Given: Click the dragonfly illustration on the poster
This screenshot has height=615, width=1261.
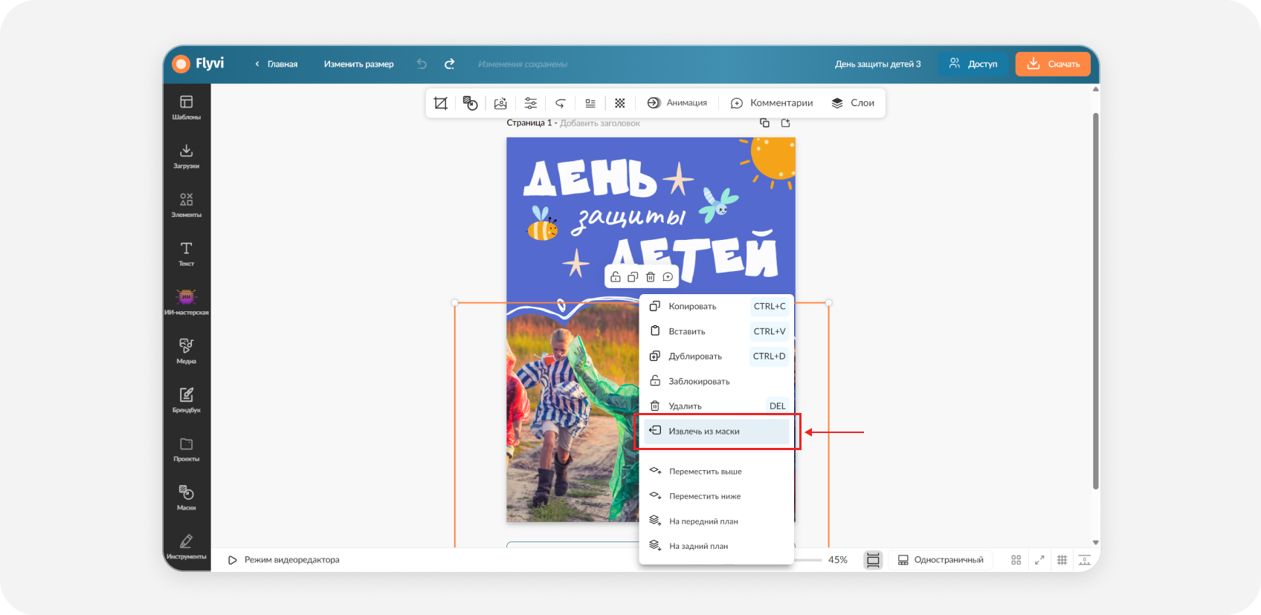Looking at the screenshot, I should (717, 205).
